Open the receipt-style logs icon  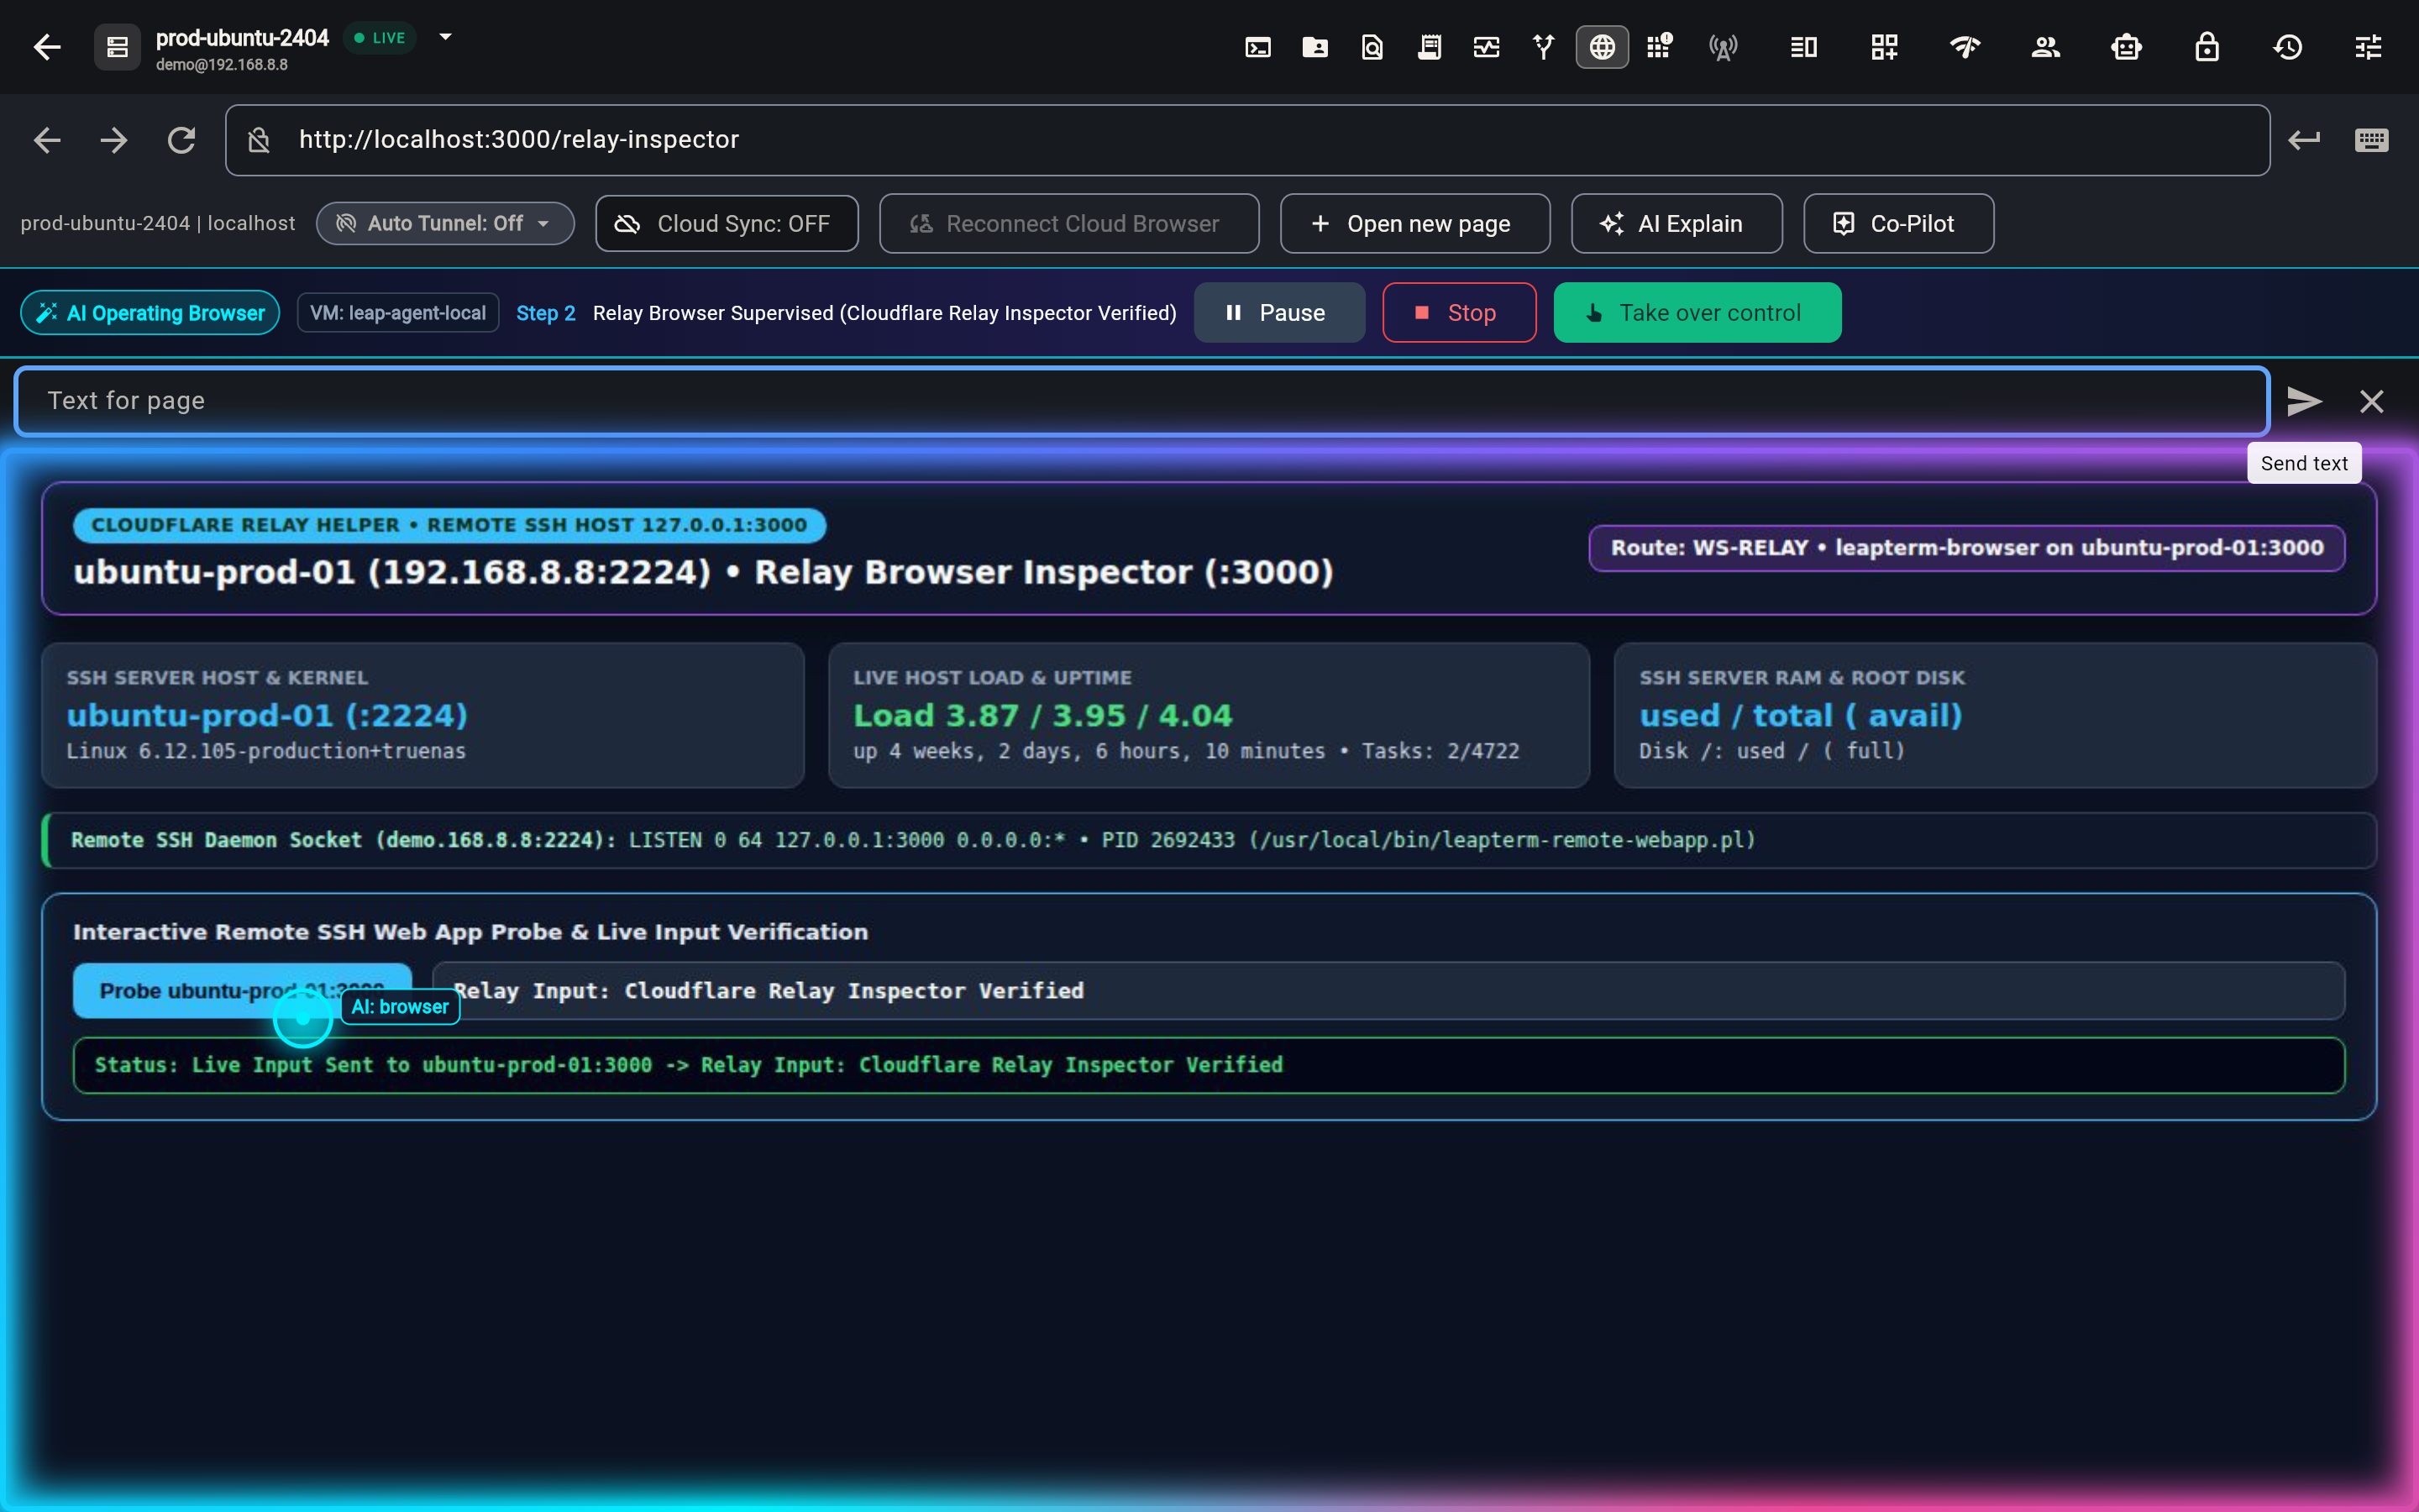point(1430,47)
